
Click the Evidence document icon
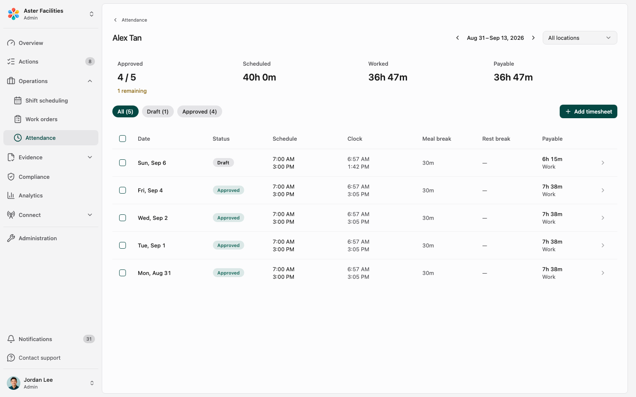(11, 157)
